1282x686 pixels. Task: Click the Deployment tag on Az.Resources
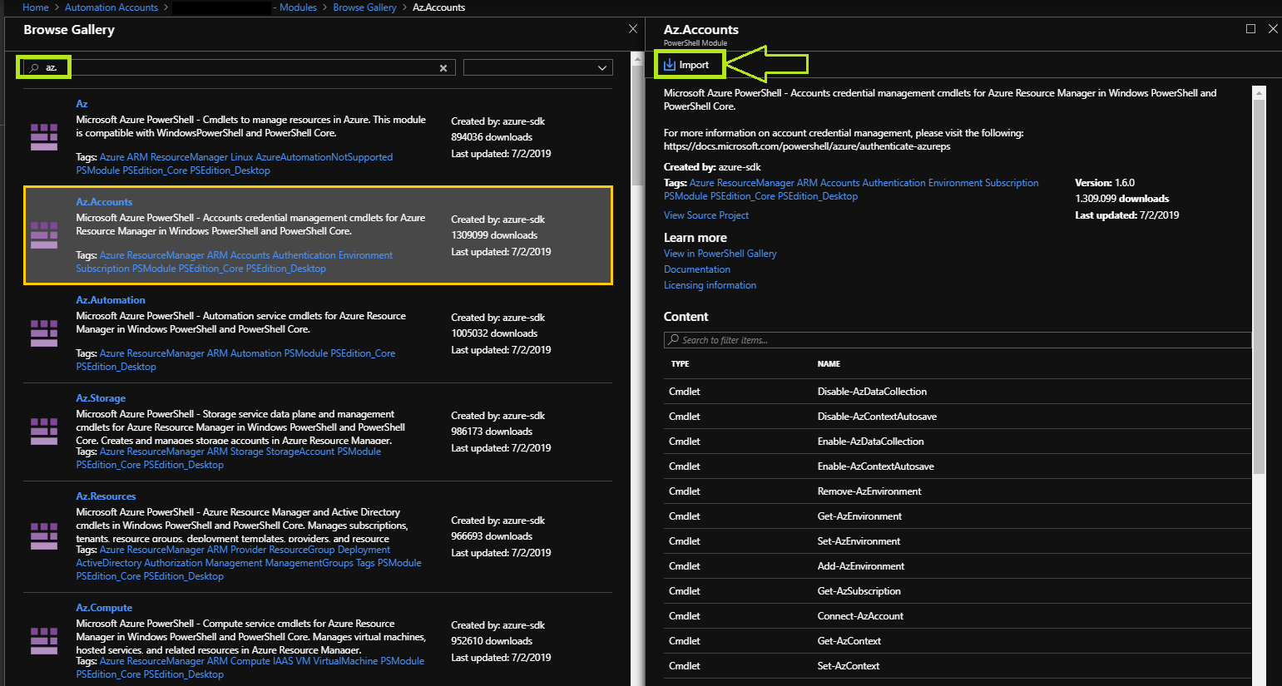coord(364,550)
